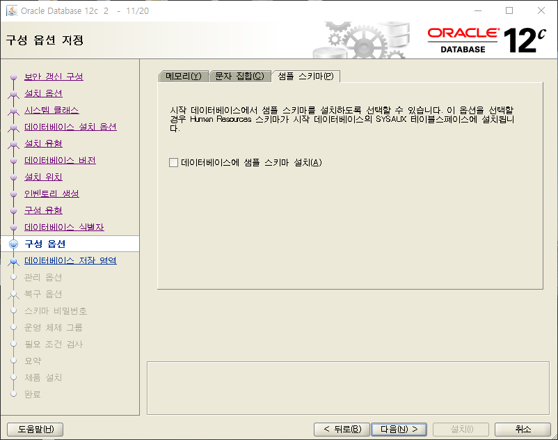Select the 샘플 스키마(P) tab
Image resolution: width=558 pixels, height=440 pixels.
point(305,76)
